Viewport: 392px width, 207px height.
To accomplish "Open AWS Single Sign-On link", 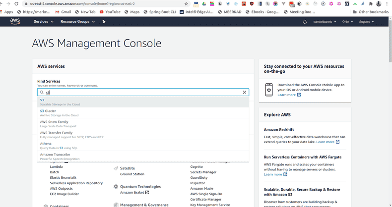I will pyautogui.click(x=206, y=194).
